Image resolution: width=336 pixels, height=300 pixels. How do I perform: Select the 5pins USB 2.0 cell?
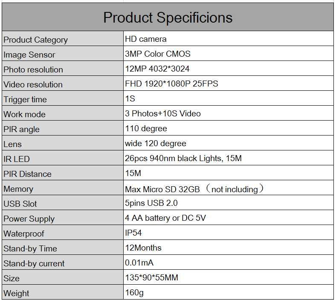coord(229,202)
